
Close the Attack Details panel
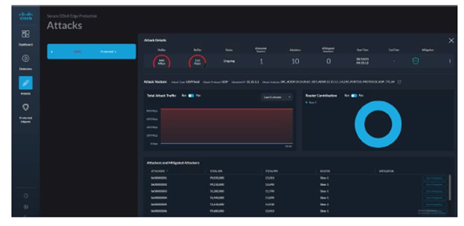(x=451, y=41)
